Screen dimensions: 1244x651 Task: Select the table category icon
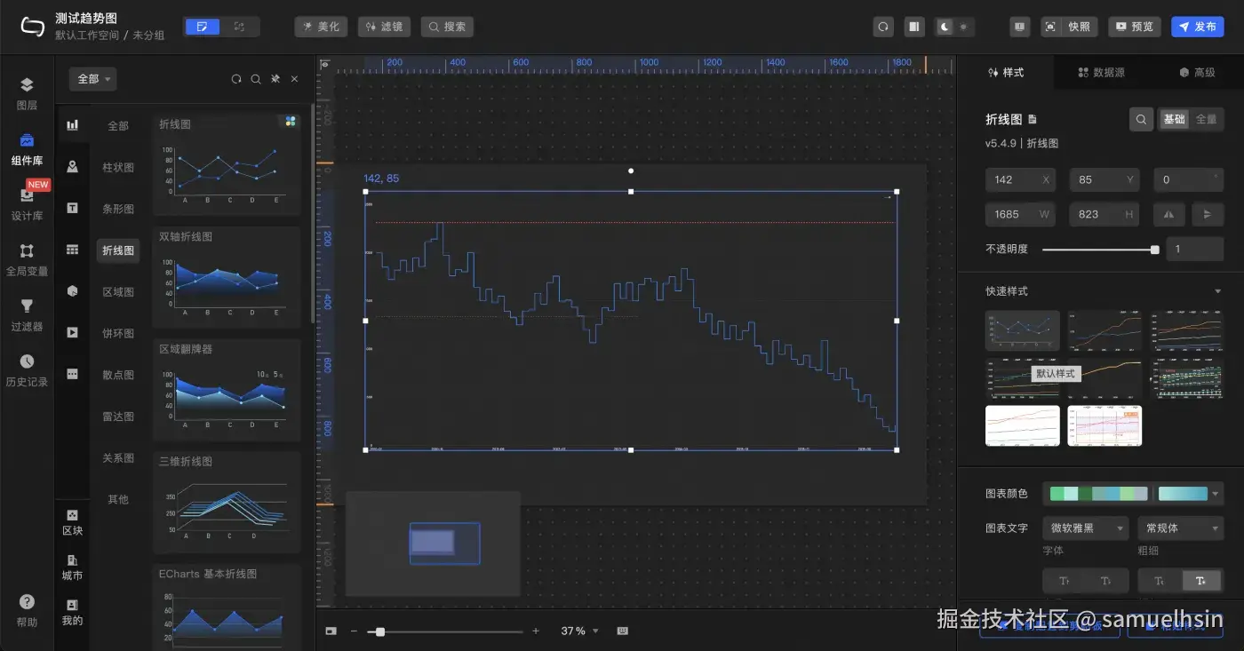pos(73,250)
